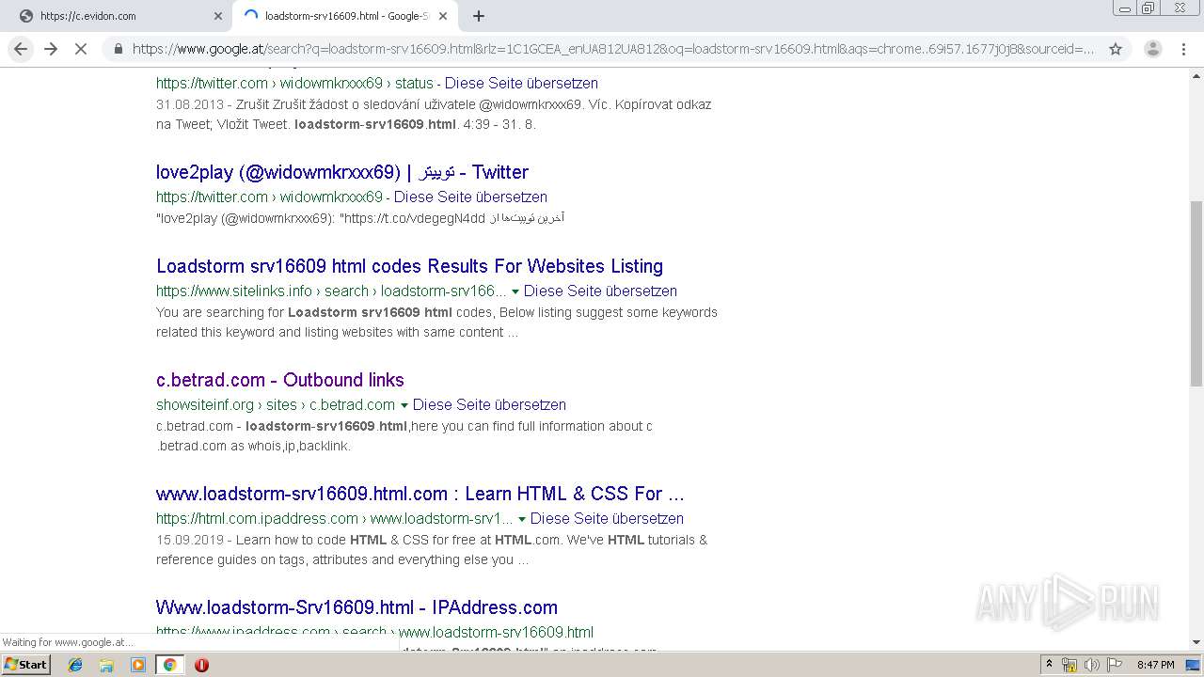
Task: Switch to loadstorm-srv16609.html Google tab
Action: coord(344,16)
